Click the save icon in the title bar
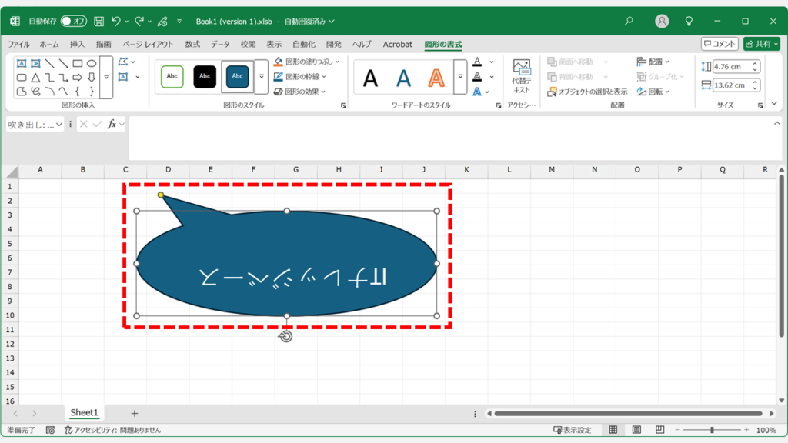Image resolution: width=788 pixels, height=443 pixels. coord(98,21)
